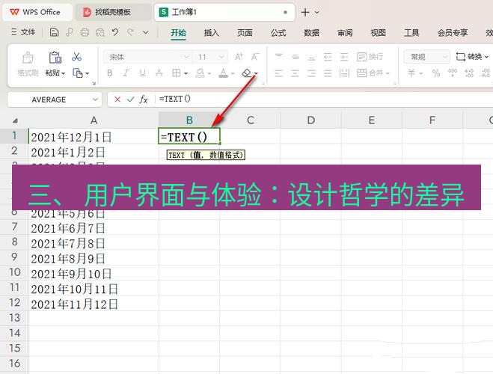Click the Percent style icon

click(x=436, y=73)
